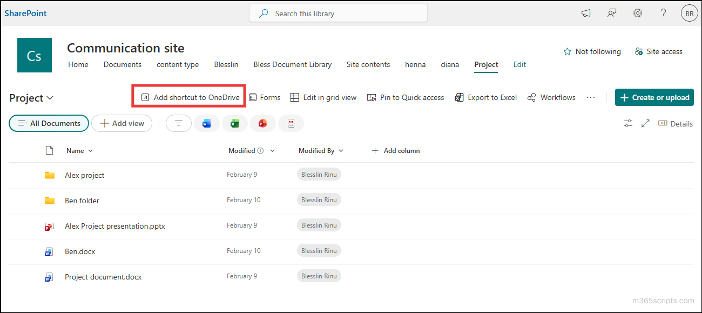Open the filters pane icon
The image size is (702, 313).
click(x=178, y=123)
